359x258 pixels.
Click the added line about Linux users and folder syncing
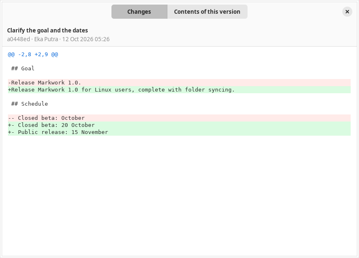[x=179, y=90]
